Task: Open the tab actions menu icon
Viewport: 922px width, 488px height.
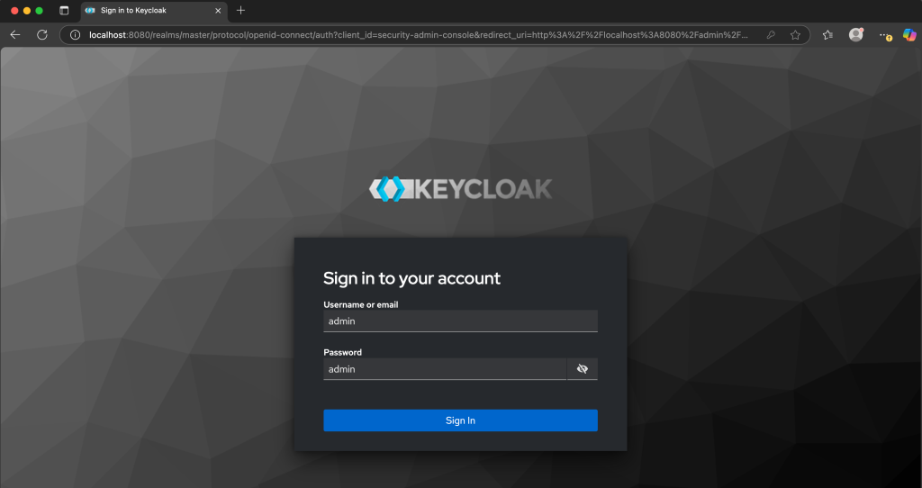Action: click(x=64, y=10)
